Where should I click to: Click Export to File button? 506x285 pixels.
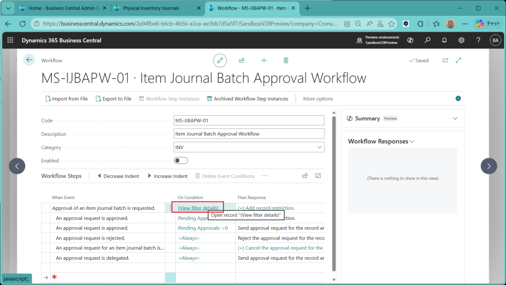[x=114, y=99]
